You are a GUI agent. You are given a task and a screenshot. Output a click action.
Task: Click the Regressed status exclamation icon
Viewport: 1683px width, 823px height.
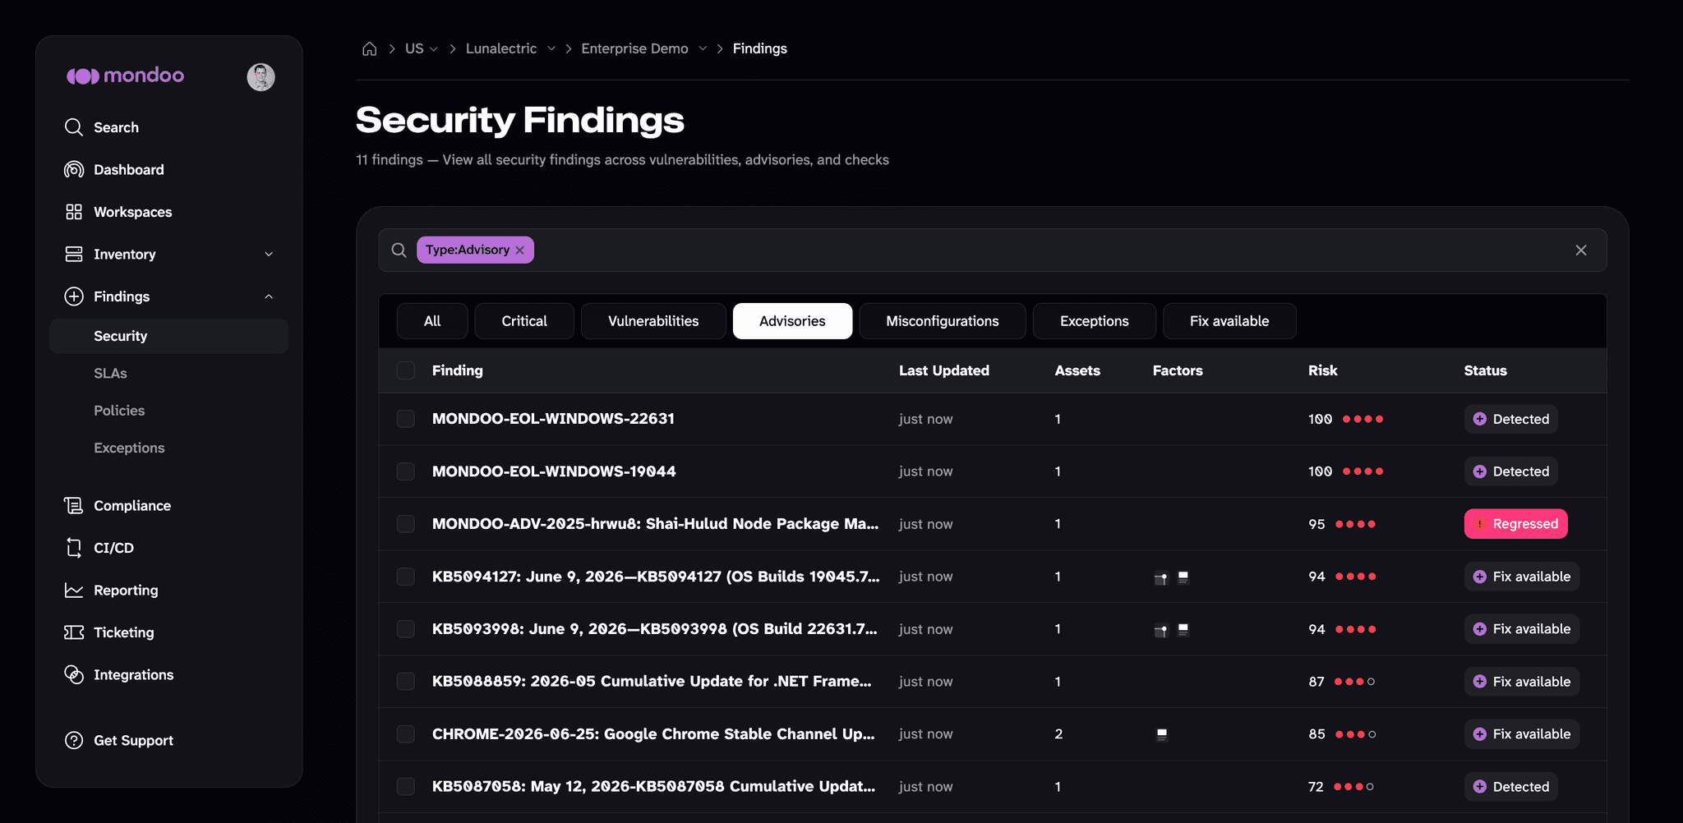(1480, 524)
